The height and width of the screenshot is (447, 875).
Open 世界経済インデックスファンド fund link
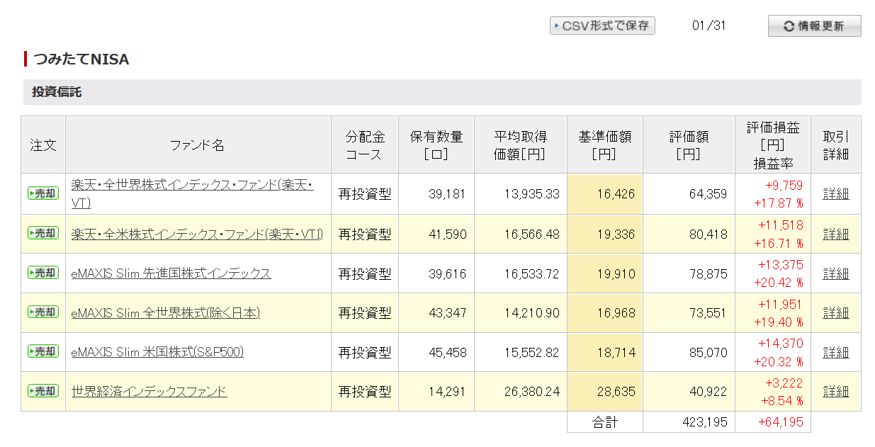[x=149, y=391]
